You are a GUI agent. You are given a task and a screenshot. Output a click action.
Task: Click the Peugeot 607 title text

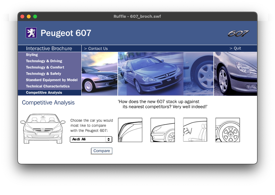[x=66, y=33]
